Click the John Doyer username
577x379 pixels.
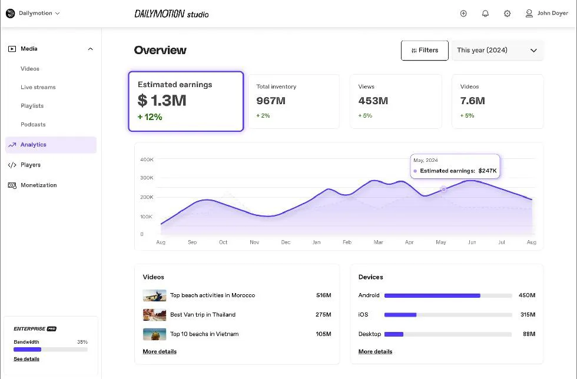click(x=553, y=14)
